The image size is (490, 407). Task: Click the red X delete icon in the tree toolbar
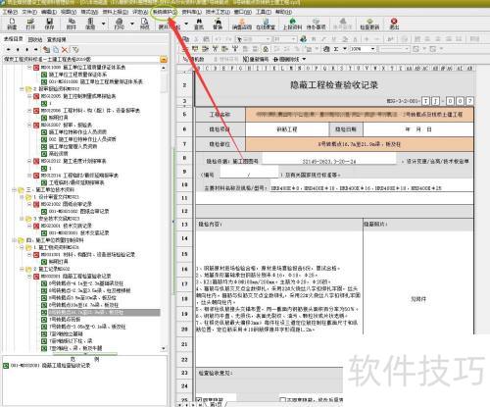tap(65, 50)
